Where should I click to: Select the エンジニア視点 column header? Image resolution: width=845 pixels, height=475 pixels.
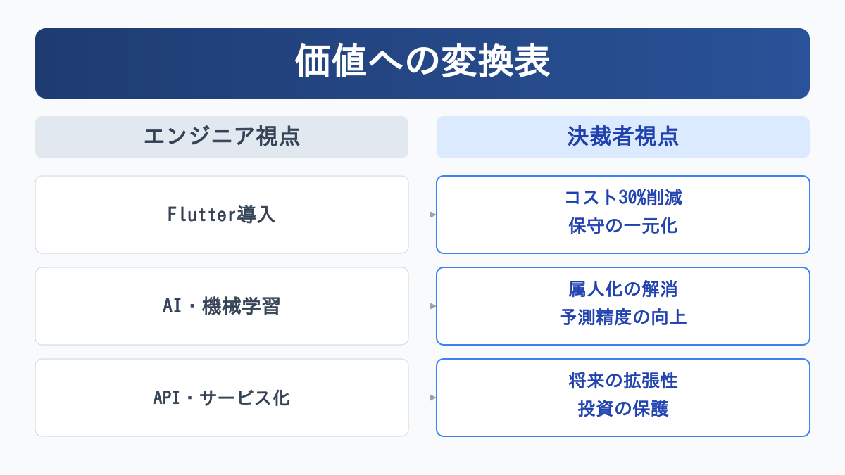[222, 137]
